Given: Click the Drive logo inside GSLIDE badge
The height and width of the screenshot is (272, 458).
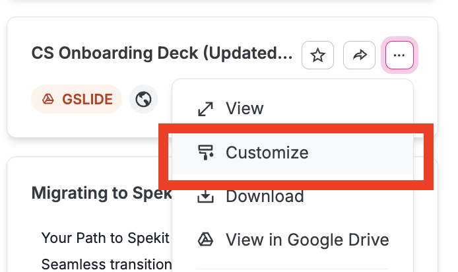Looking at the screenshot, I should tap(48, 99).
